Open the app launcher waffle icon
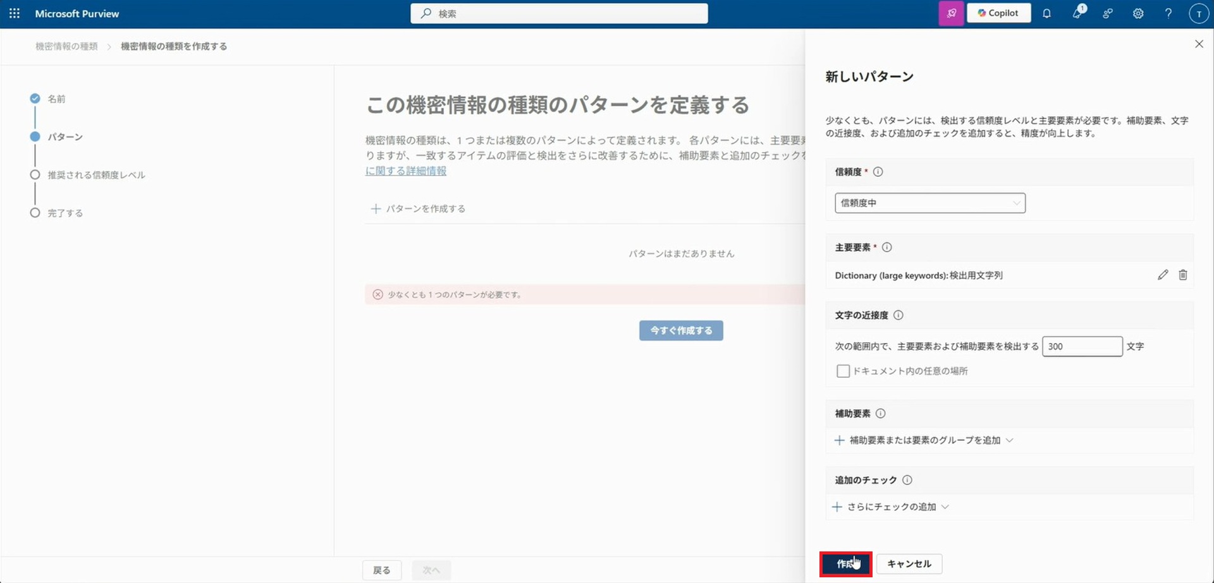The width and height of the screenshot is (1214, 583). pyautogui.click(x=14, y=13)
